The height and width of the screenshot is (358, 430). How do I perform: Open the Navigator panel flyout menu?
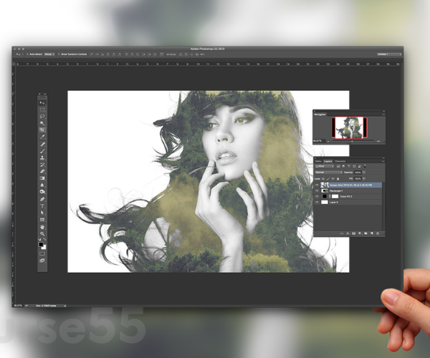coord(383,115)
